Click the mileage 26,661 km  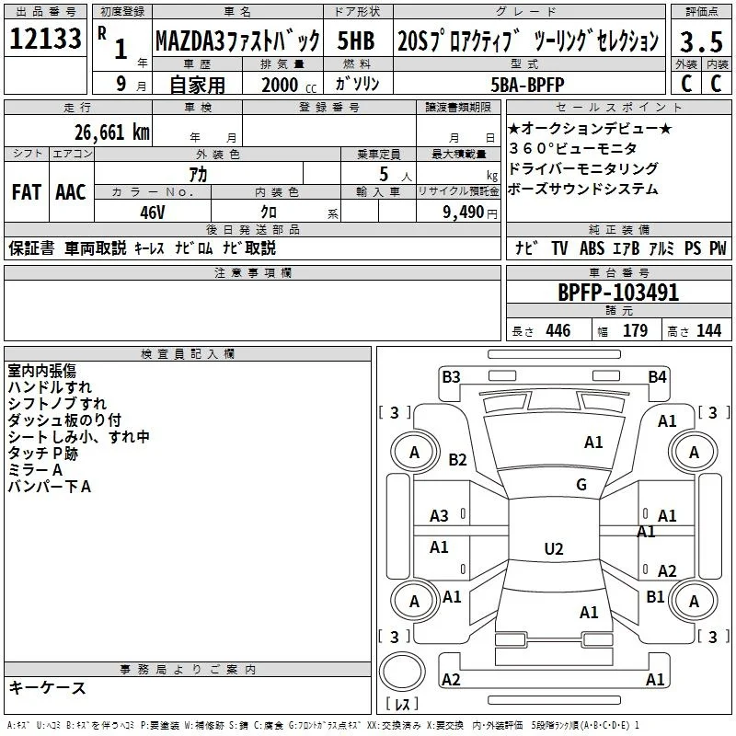(112, 132)
